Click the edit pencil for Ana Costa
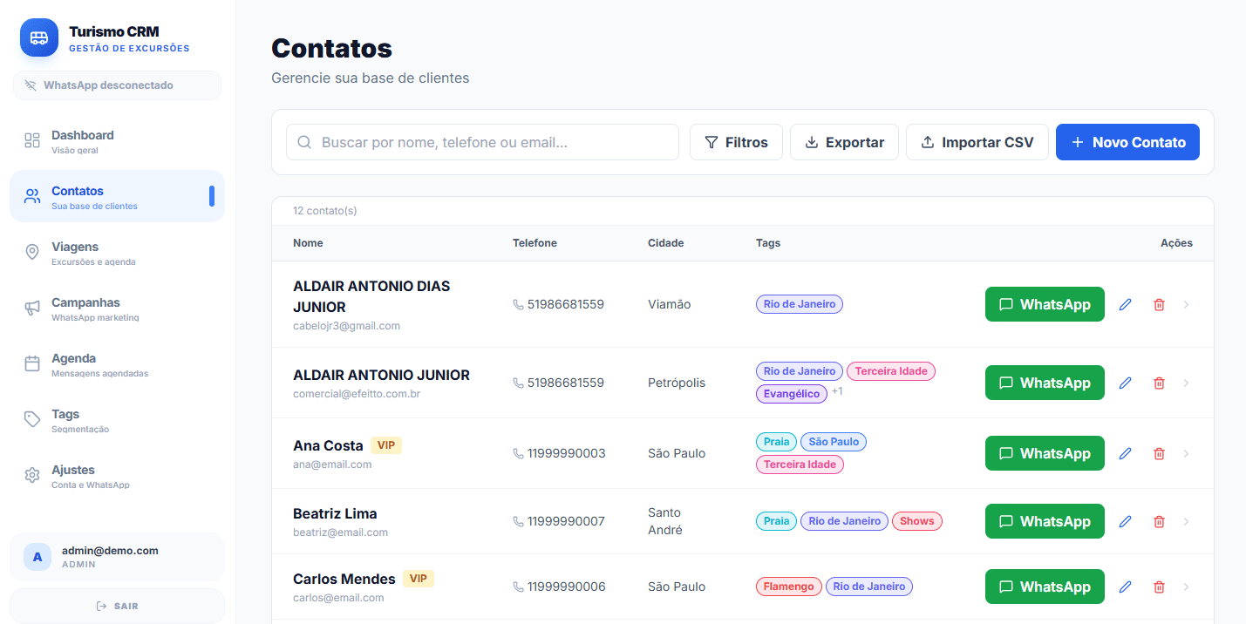1246x624 pixels. point(1125,453)
